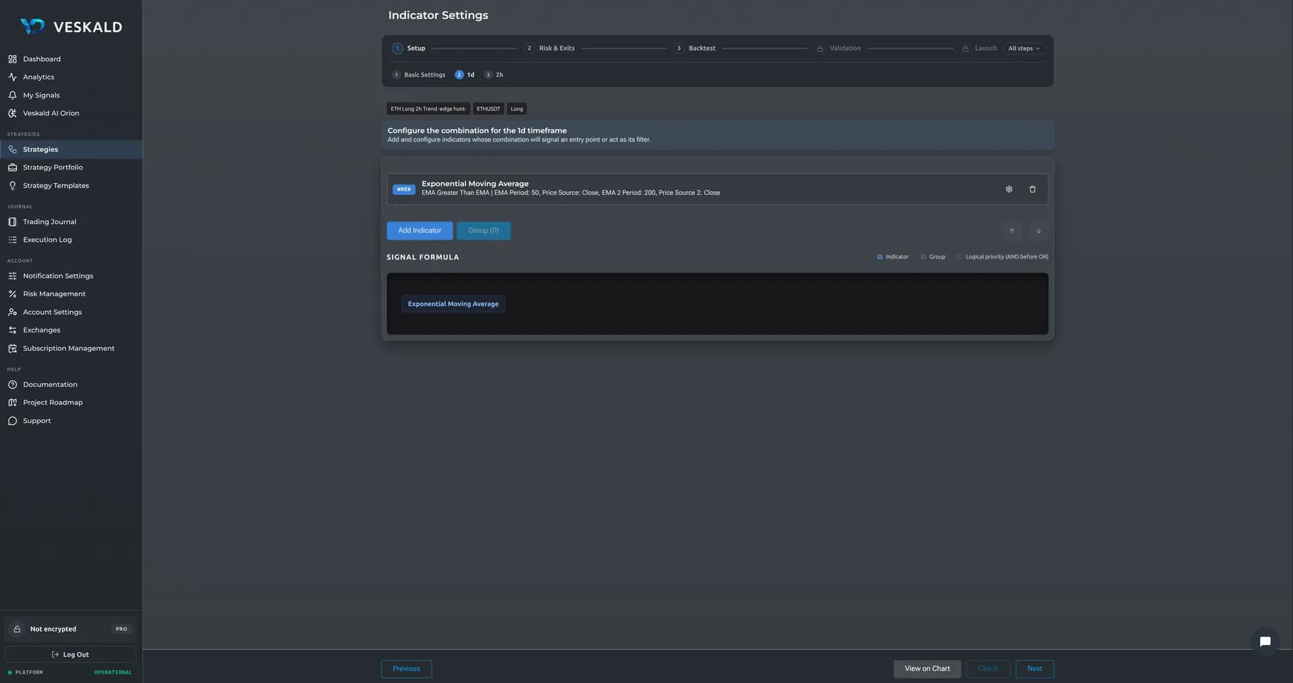Click the My Signals bell icon

[12, 96]
